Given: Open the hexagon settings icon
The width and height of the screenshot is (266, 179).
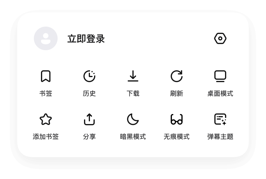Looking at the screenshot, I should click(x=220, y=38).
